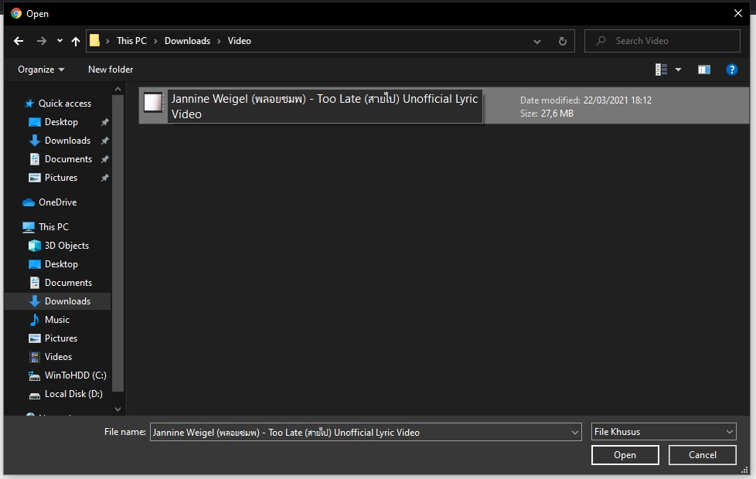Click pin icon next to pinned Desktop

click(104, 122)
